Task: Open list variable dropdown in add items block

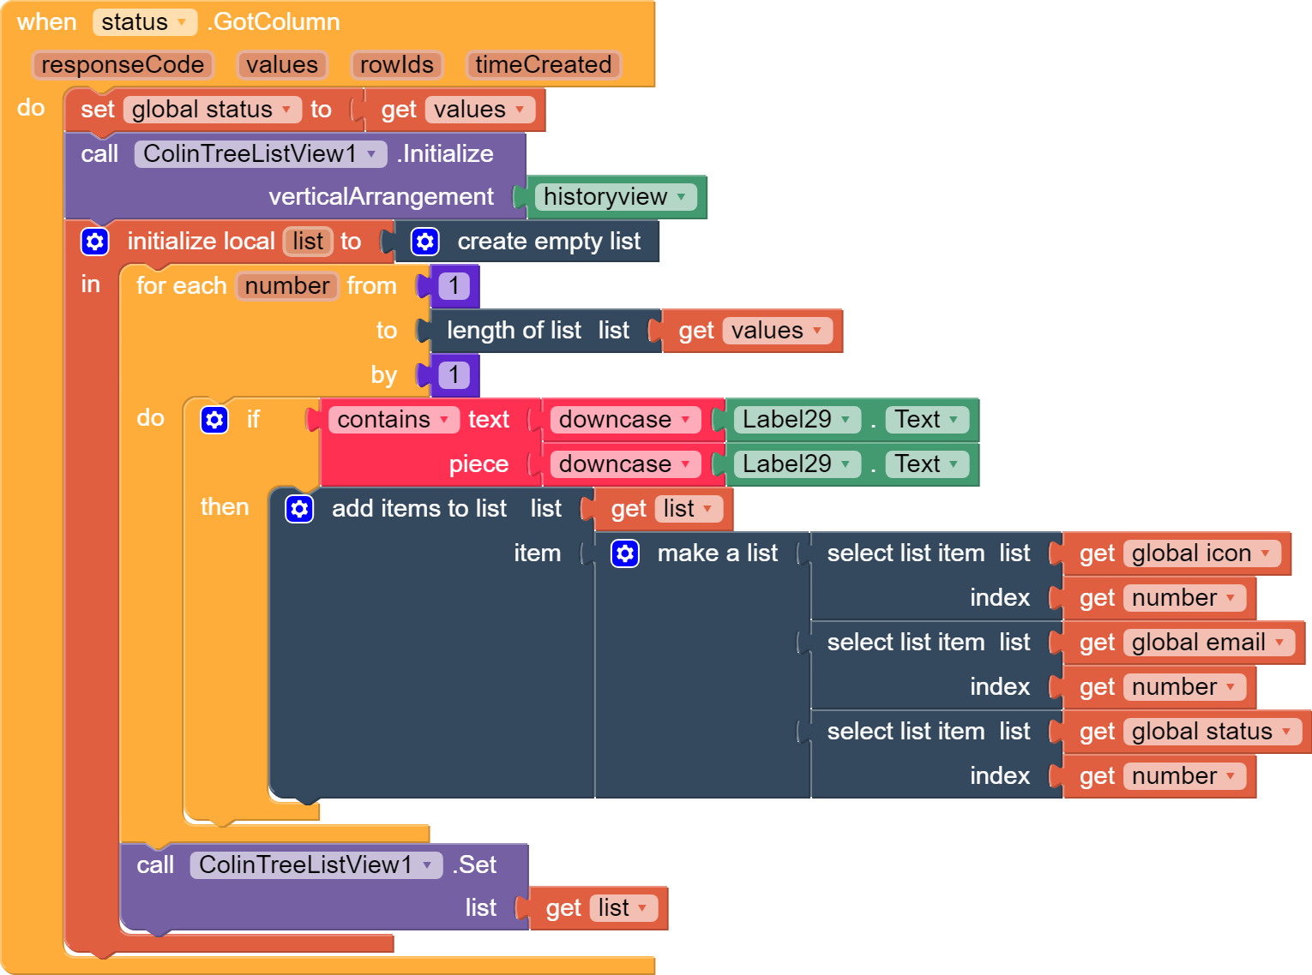Action: (689, 509)
